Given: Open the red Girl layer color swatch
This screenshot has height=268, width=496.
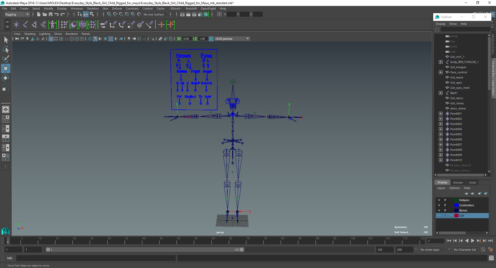Looking at the screenshot, I should tap(456, 216).
